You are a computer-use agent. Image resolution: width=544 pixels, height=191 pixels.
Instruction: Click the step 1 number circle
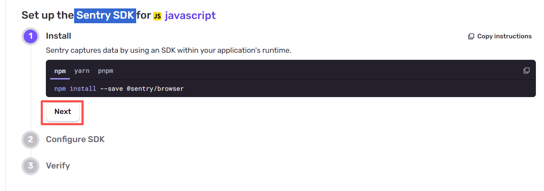[30, 36]
